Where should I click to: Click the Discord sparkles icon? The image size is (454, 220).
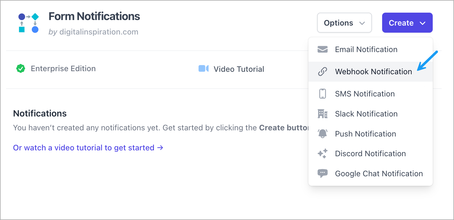click(322, 153)
